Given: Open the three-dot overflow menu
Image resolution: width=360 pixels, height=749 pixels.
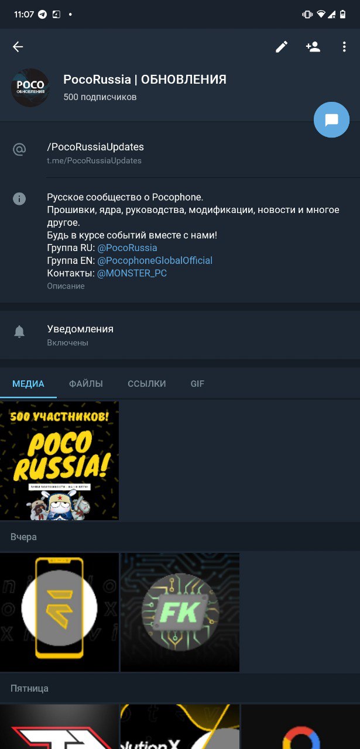Looking at the screenshot, I should click(x=344, y=47).
